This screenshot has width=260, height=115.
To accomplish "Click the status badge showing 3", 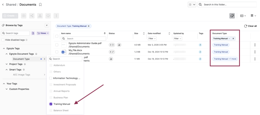I will point(112,45).
